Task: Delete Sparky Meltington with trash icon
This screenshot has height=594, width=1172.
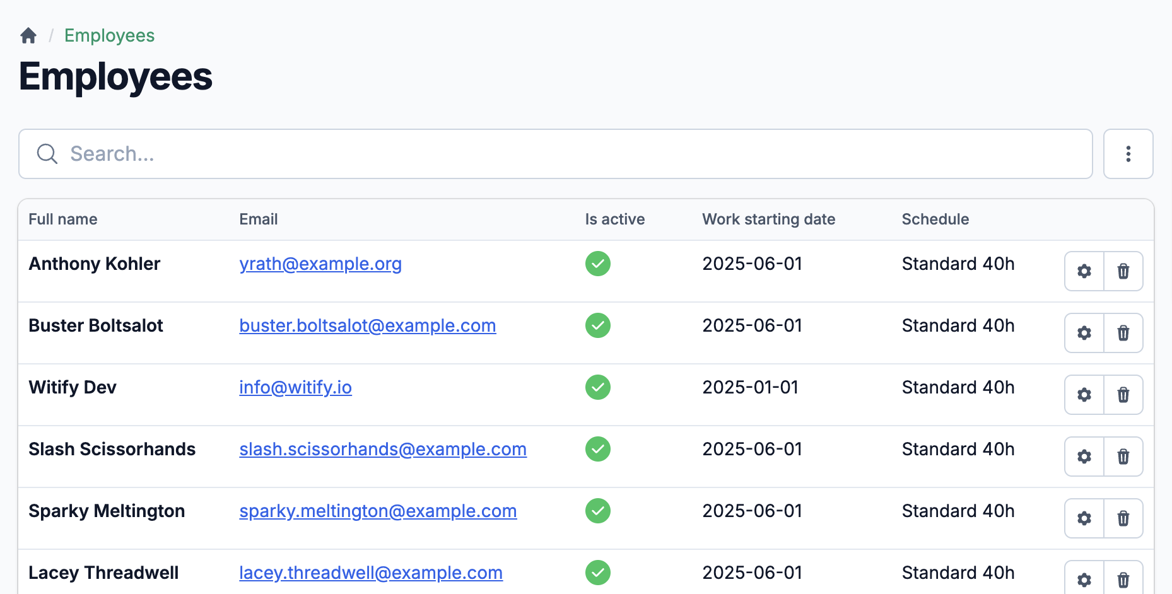Action: pos(1123,518)
